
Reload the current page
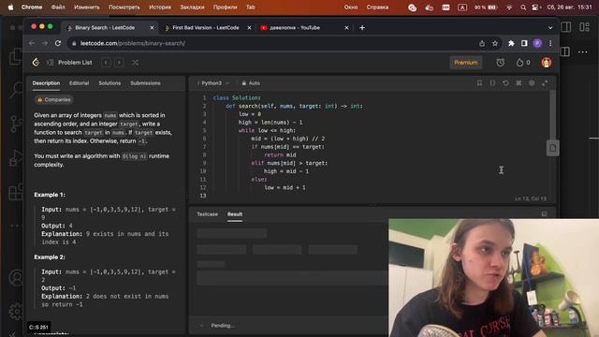[x=58, y=44]
